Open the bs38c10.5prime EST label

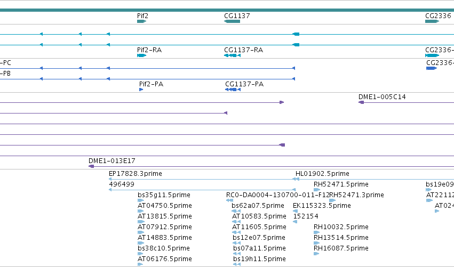click(164, 248)
